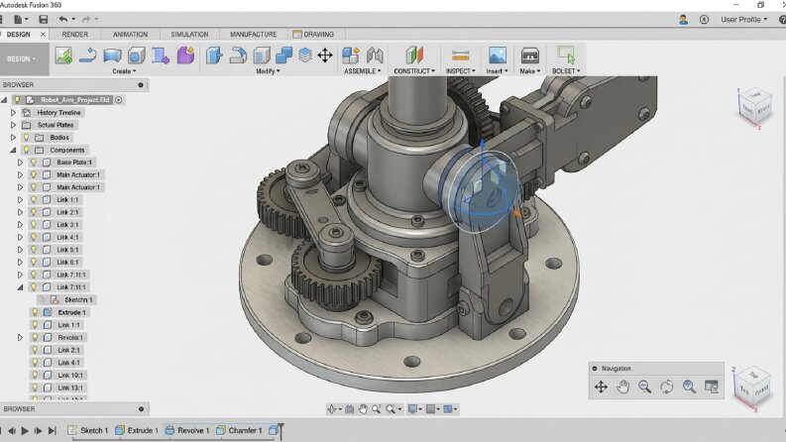Toggle lightbulb for Link 5:1
Image resolution: width=786 pixels, height=442 pixels.
(34, 250)
